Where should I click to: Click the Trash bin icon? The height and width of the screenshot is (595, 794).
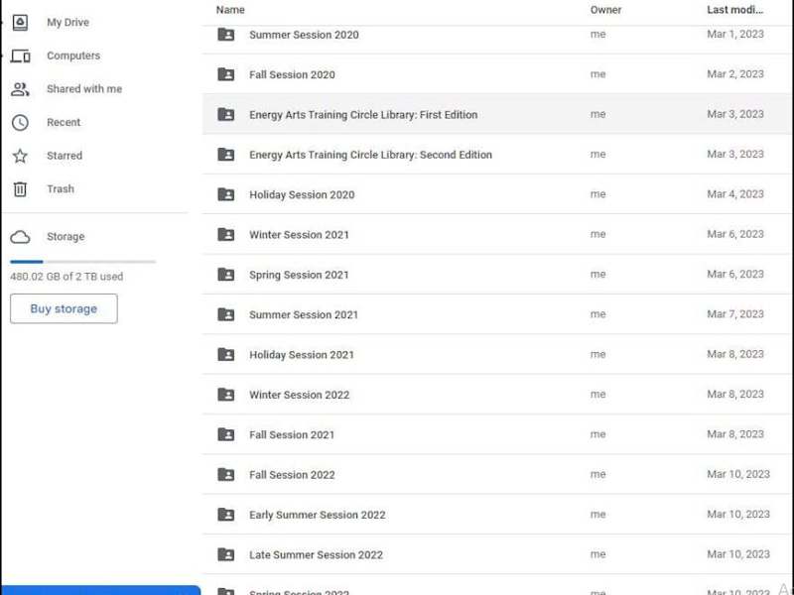point(20,189)
